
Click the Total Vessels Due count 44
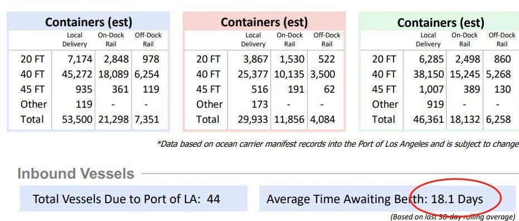click(213, 199)
